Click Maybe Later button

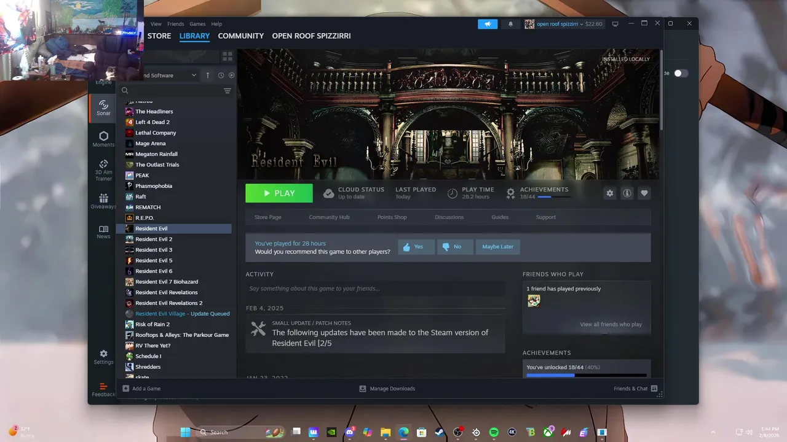tap(498, 247)
